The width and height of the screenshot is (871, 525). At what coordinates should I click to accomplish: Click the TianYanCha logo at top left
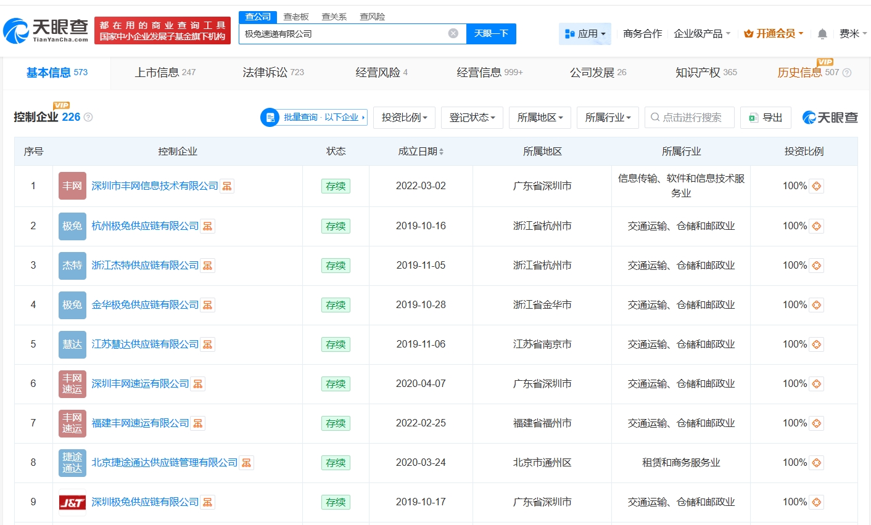(x=46, y=30)
